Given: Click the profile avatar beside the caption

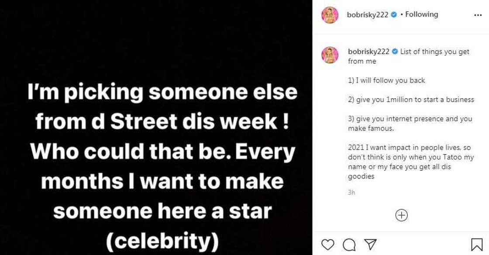Looking at the screenshot, I should [x=330, y=55].
